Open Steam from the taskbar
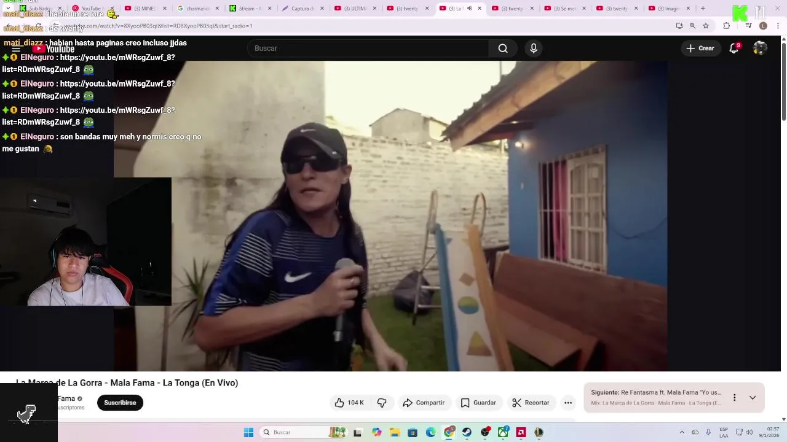This screenshot has height=442, width=787. 467,432
